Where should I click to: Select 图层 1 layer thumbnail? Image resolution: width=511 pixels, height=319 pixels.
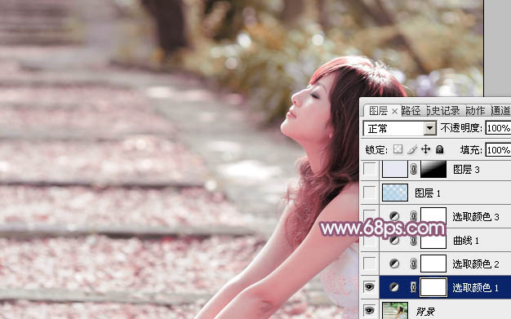[x=394, y=193]
